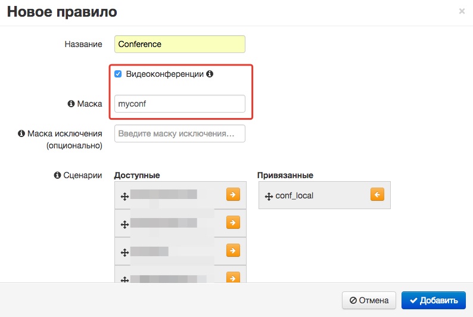Add fourth available scenario with right arrow

(x=232, y=278)
